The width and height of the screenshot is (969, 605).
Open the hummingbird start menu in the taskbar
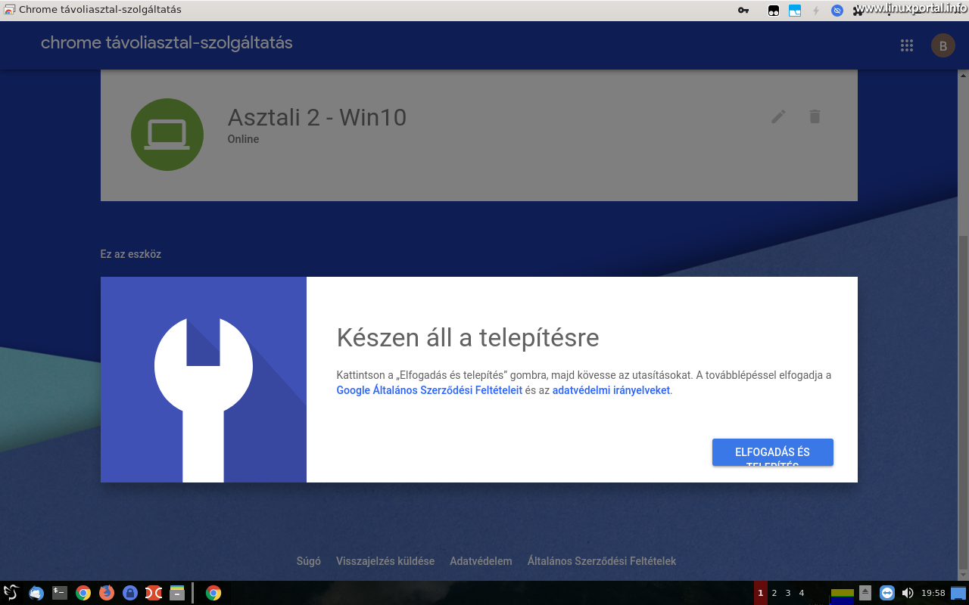(x=11, y=593)
